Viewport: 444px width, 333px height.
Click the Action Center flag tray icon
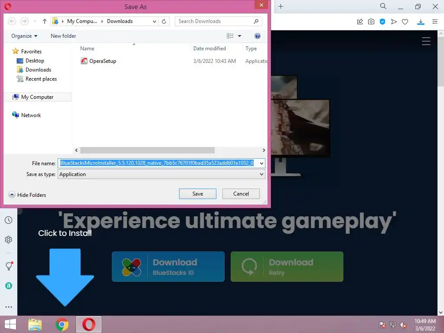pyautogui.click(x=382, y=324)
